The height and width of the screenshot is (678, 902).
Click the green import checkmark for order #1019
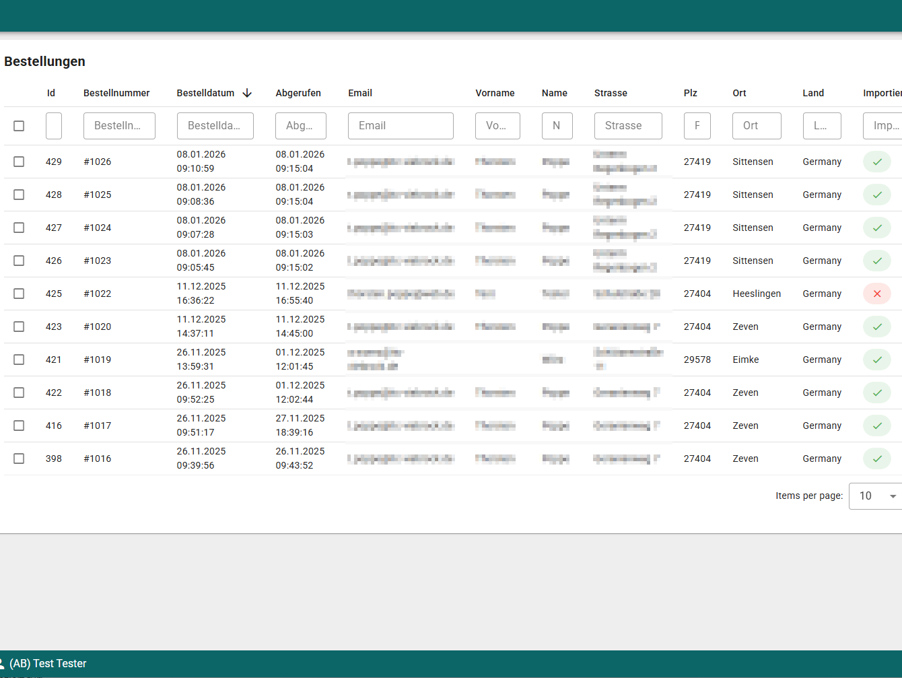coord(876,360)
